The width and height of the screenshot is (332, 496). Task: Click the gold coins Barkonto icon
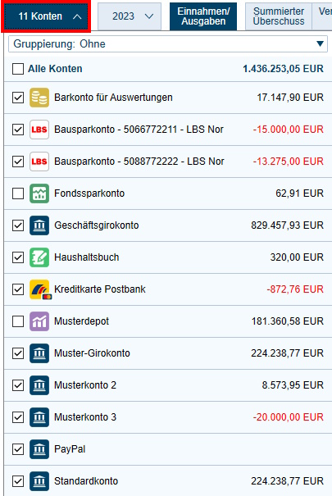point(39,98)
